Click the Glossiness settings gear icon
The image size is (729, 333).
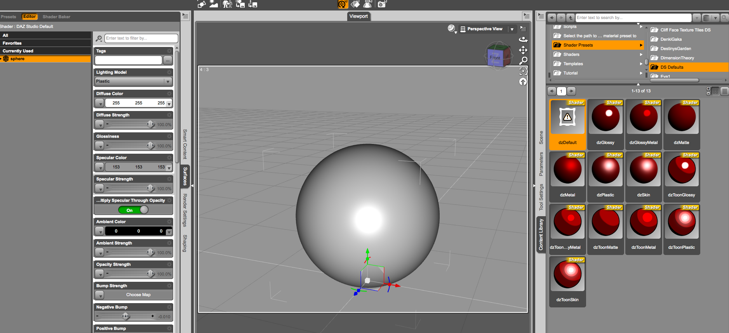169,136
